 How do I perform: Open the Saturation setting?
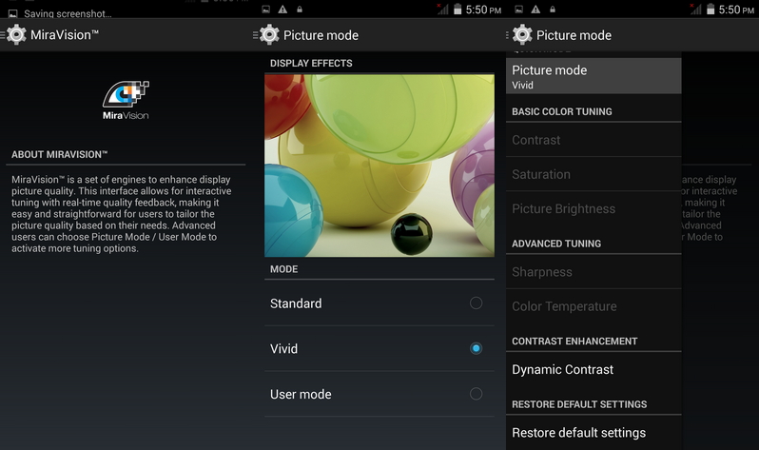point(594,174)
